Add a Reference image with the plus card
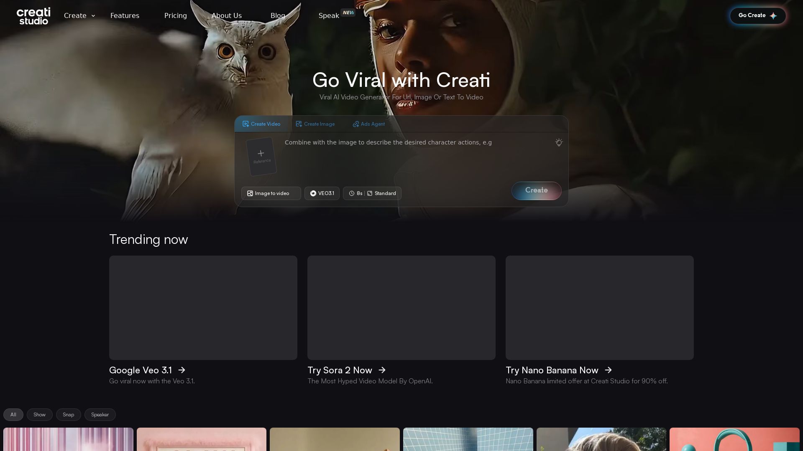The width and height of the screenshot is (803, 451). (x=261, y=157)
